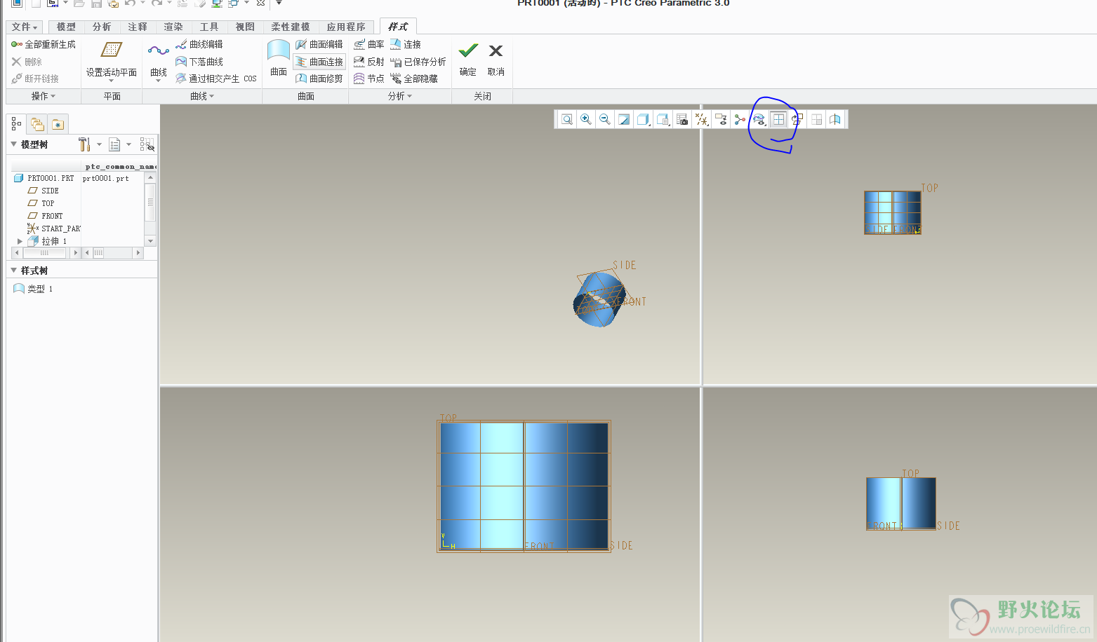
Task: Switch to the 模型 tab
Action: pos(66,27)
